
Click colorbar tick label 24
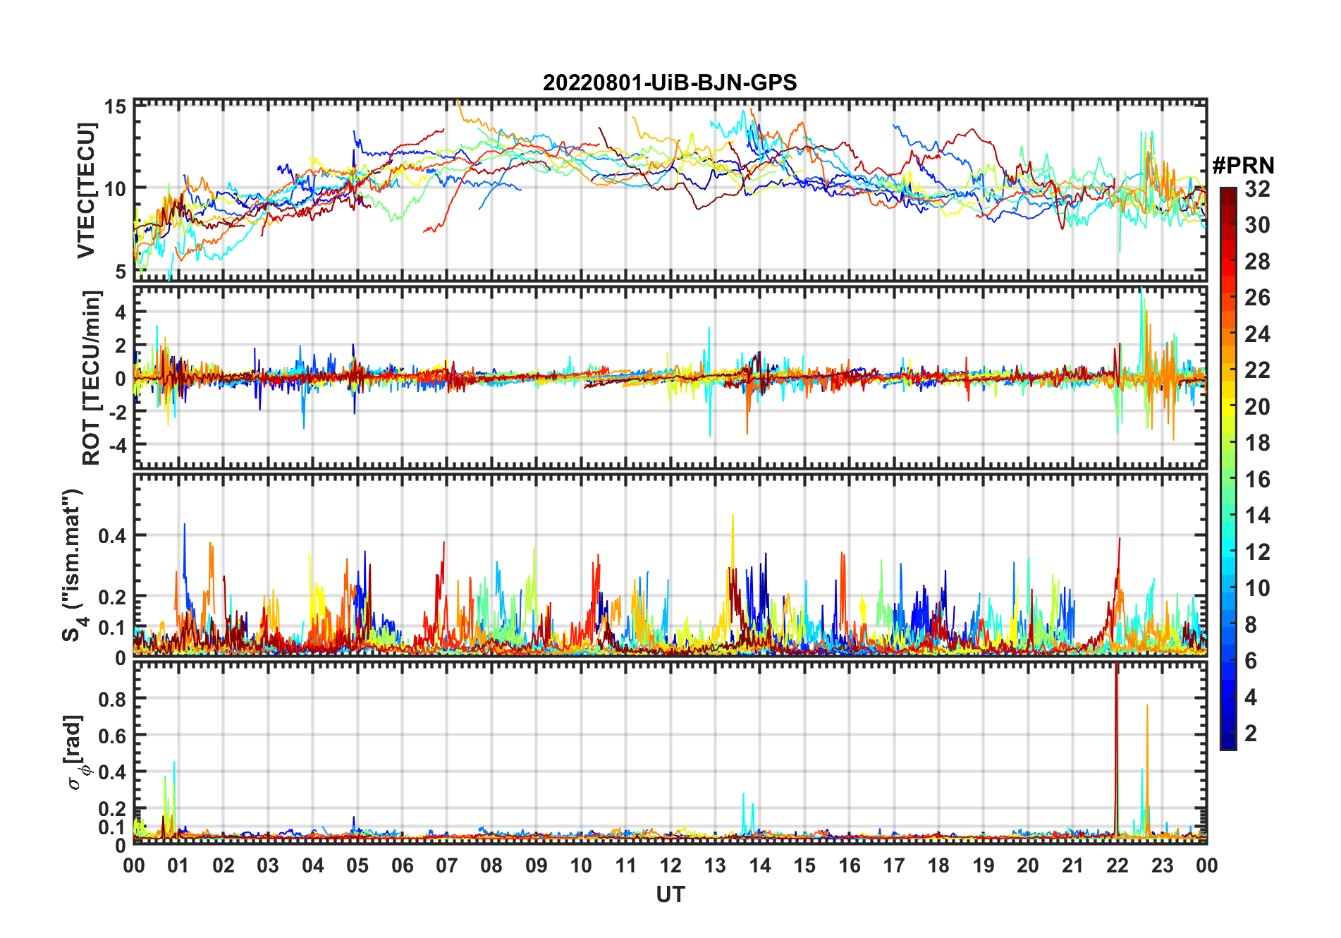tap(1257, 334)
